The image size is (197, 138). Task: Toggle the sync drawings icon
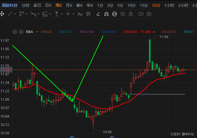115,14
